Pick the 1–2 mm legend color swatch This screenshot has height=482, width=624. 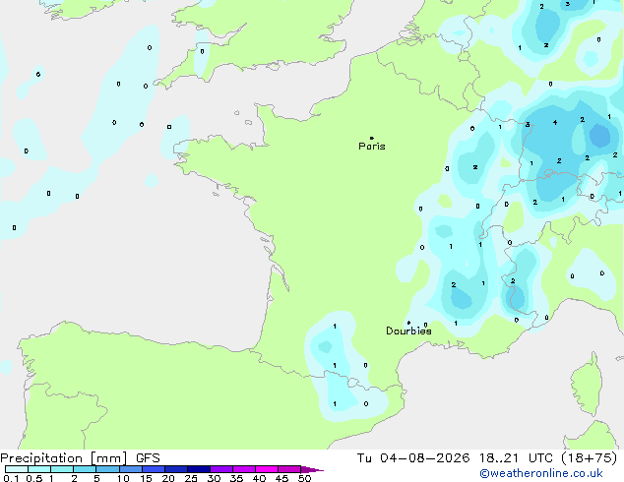point(62,469)
